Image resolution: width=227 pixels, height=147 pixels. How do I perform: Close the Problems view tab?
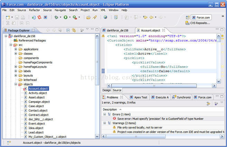(122, 97)
